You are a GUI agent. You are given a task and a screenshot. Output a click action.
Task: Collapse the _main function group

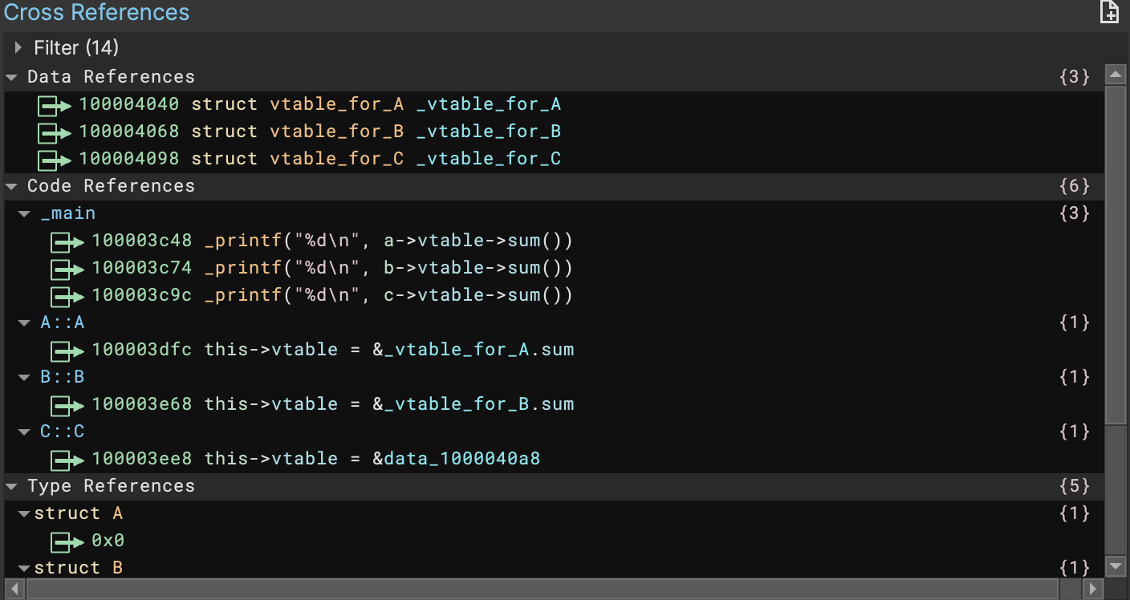pos(23,213)
